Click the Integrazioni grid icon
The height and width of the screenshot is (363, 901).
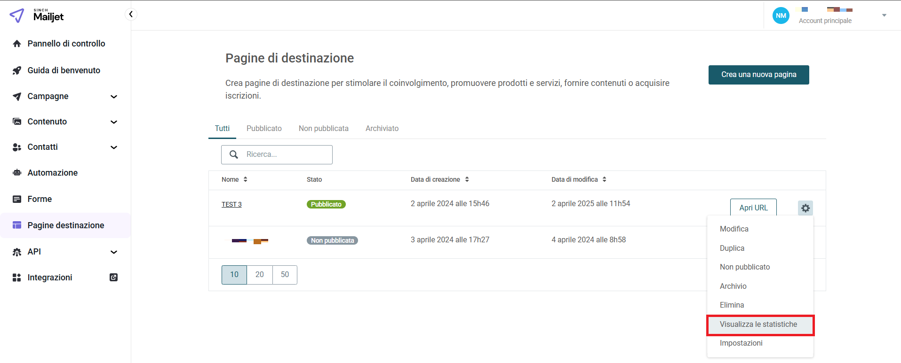(x=17, y=278)
